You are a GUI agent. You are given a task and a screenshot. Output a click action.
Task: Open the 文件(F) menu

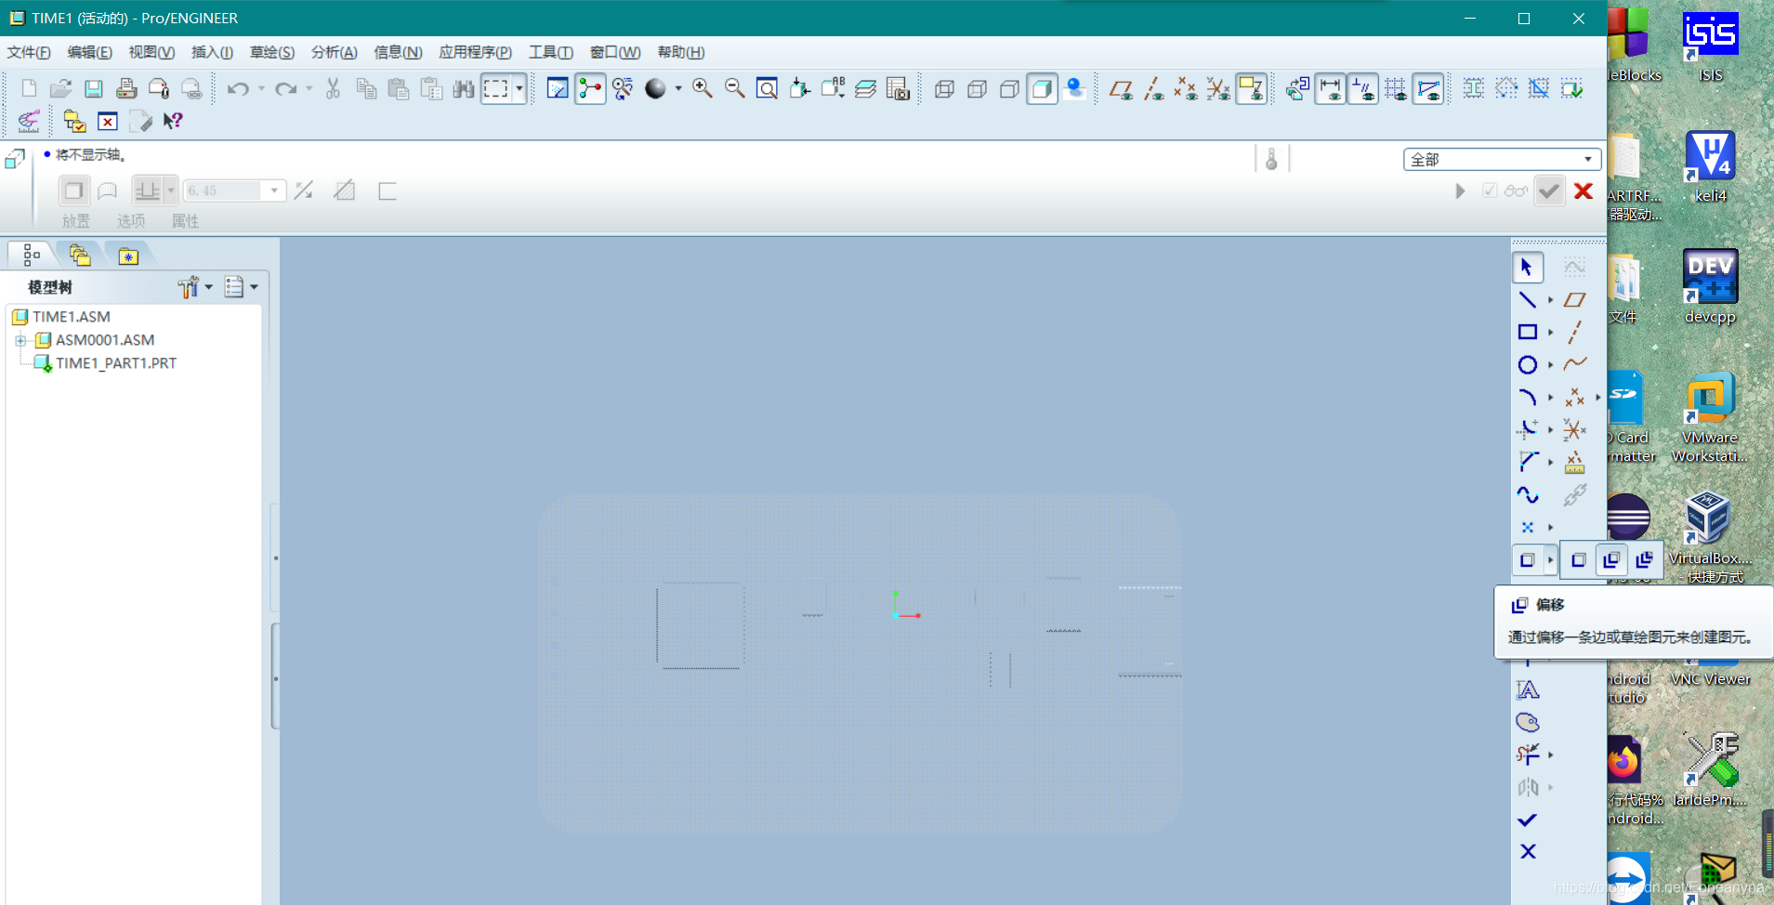tap(29, 52)
